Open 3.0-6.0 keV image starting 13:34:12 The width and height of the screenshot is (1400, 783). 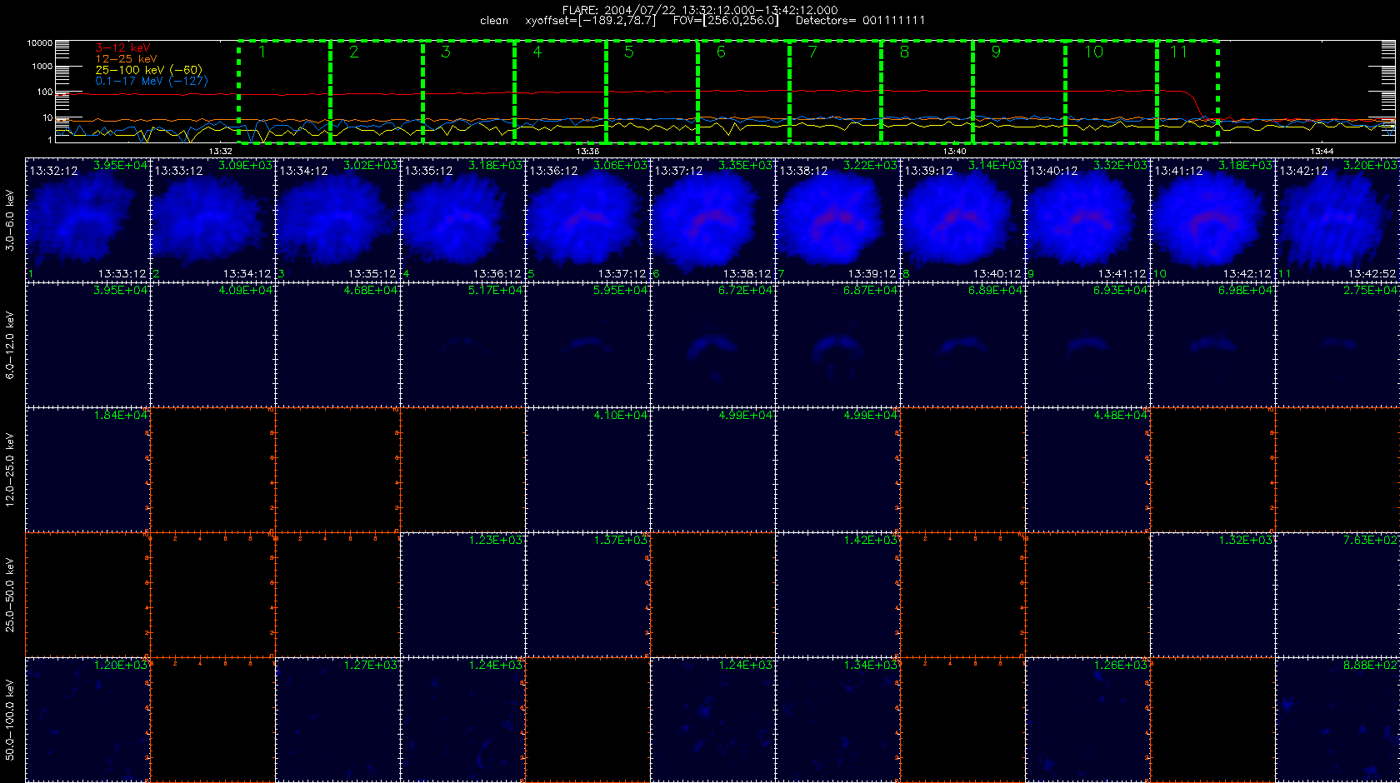click(x=337, y=220)
